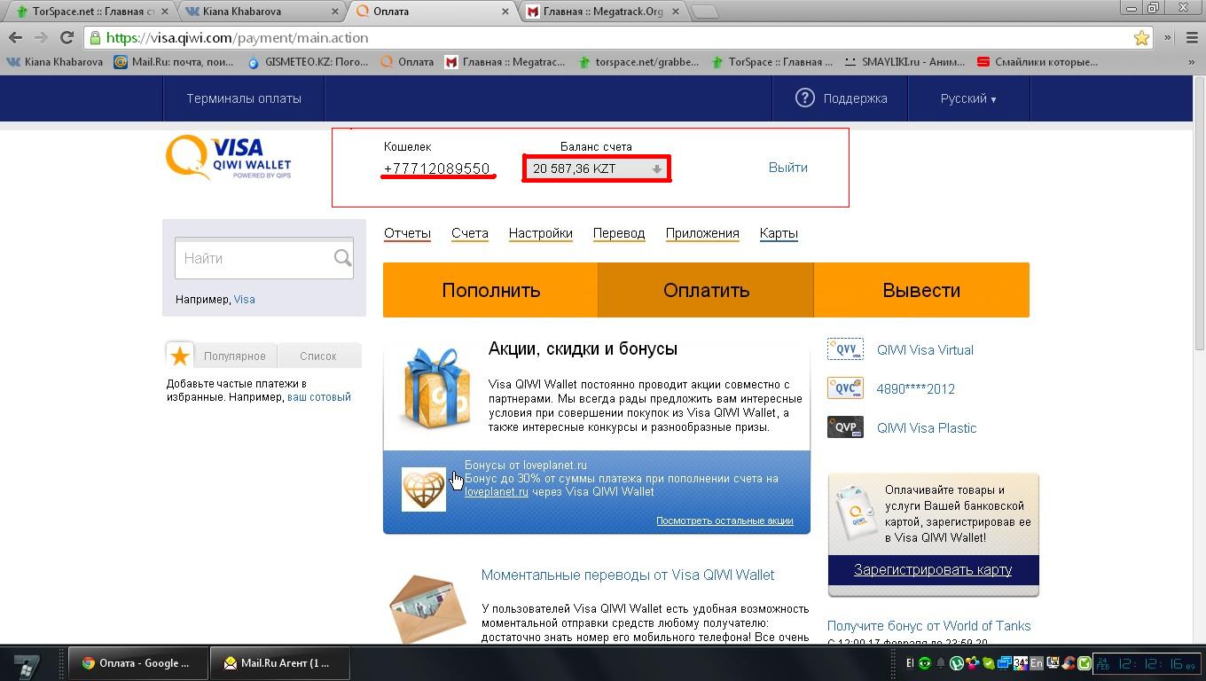
Task: Bookmark page with the star icon
Action: 1141,37
